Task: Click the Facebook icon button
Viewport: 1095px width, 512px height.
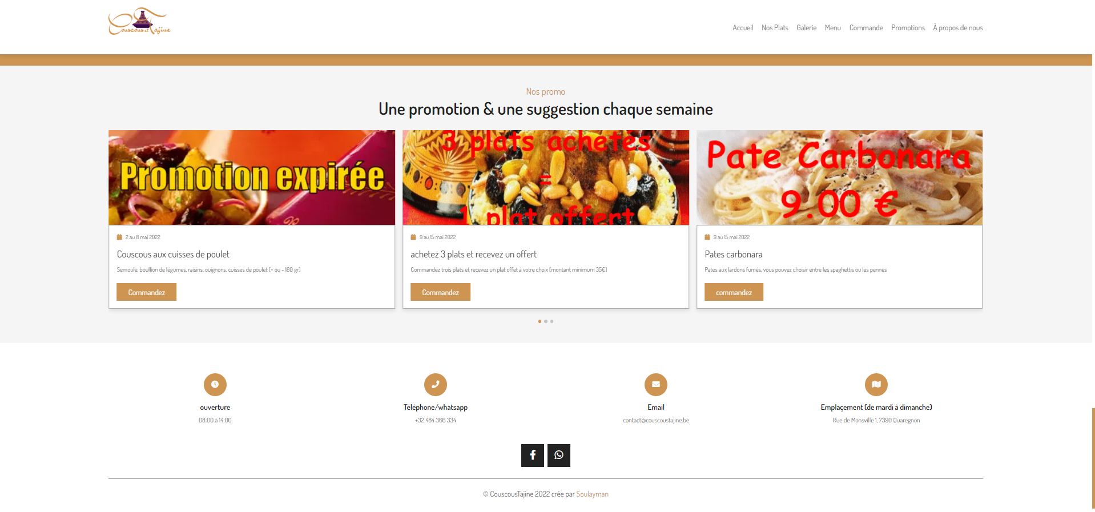Action: pos(532,455)
